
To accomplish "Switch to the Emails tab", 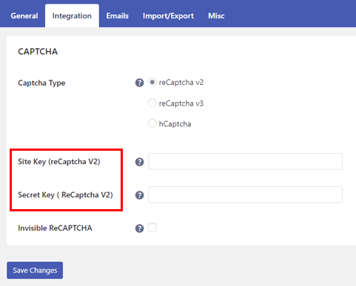I will click(x=117, y=16).
